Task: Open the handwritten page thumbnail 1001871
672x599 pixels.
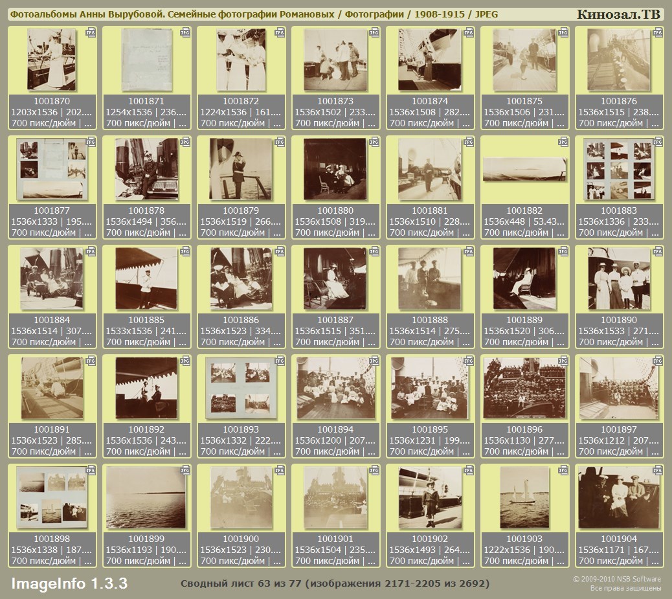Action: tap(147, 60)
